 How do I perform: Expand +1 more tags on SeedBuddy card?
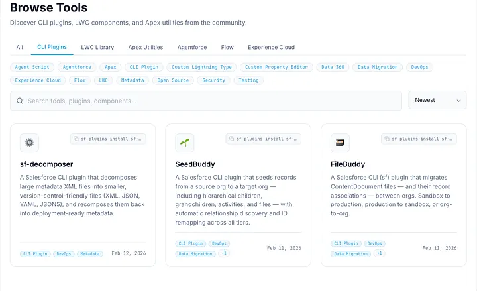(224, 253)
